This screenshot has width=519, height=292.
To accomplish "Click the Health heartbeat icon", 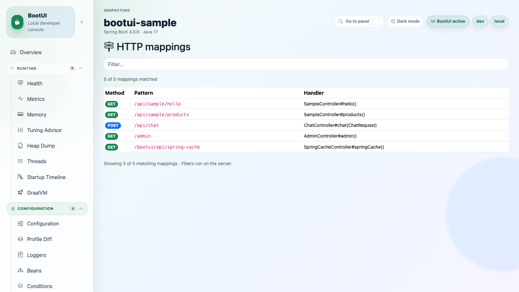I will pos(20,83).
